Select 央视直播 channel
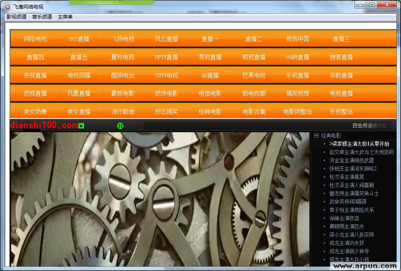This screenshot has height=271, width=401. (x=35, y=75)
